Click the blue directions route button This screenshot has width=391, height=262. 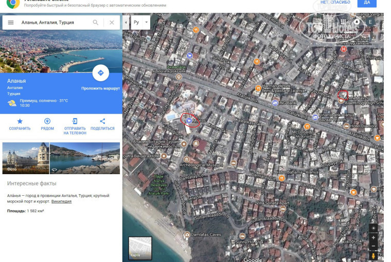(x=100, y=73)
